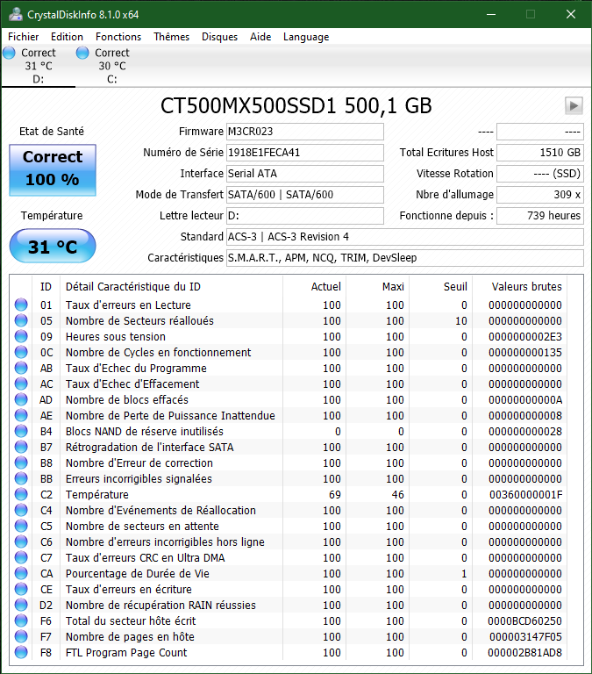Click the Correct 100 % health status button
Screen dimensions: 592x674
[x=53, y=170]
